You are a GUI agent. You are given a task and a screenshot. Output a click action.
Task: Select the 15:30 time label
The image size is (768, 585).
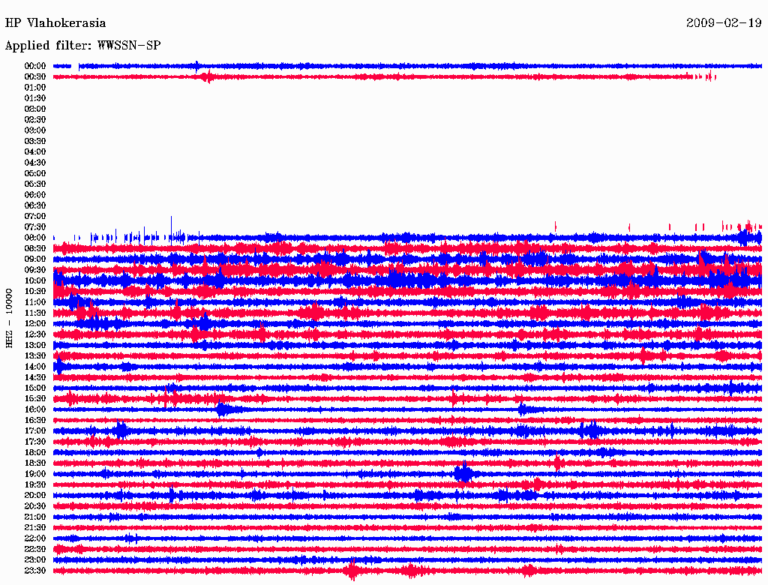pos(34,399)
